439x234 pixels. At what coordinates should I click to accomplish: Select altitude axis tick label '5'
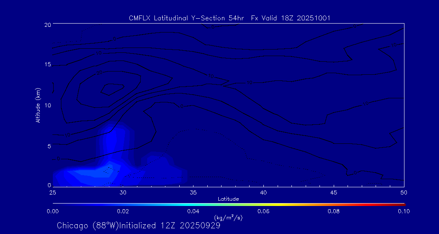click(49, 146)
